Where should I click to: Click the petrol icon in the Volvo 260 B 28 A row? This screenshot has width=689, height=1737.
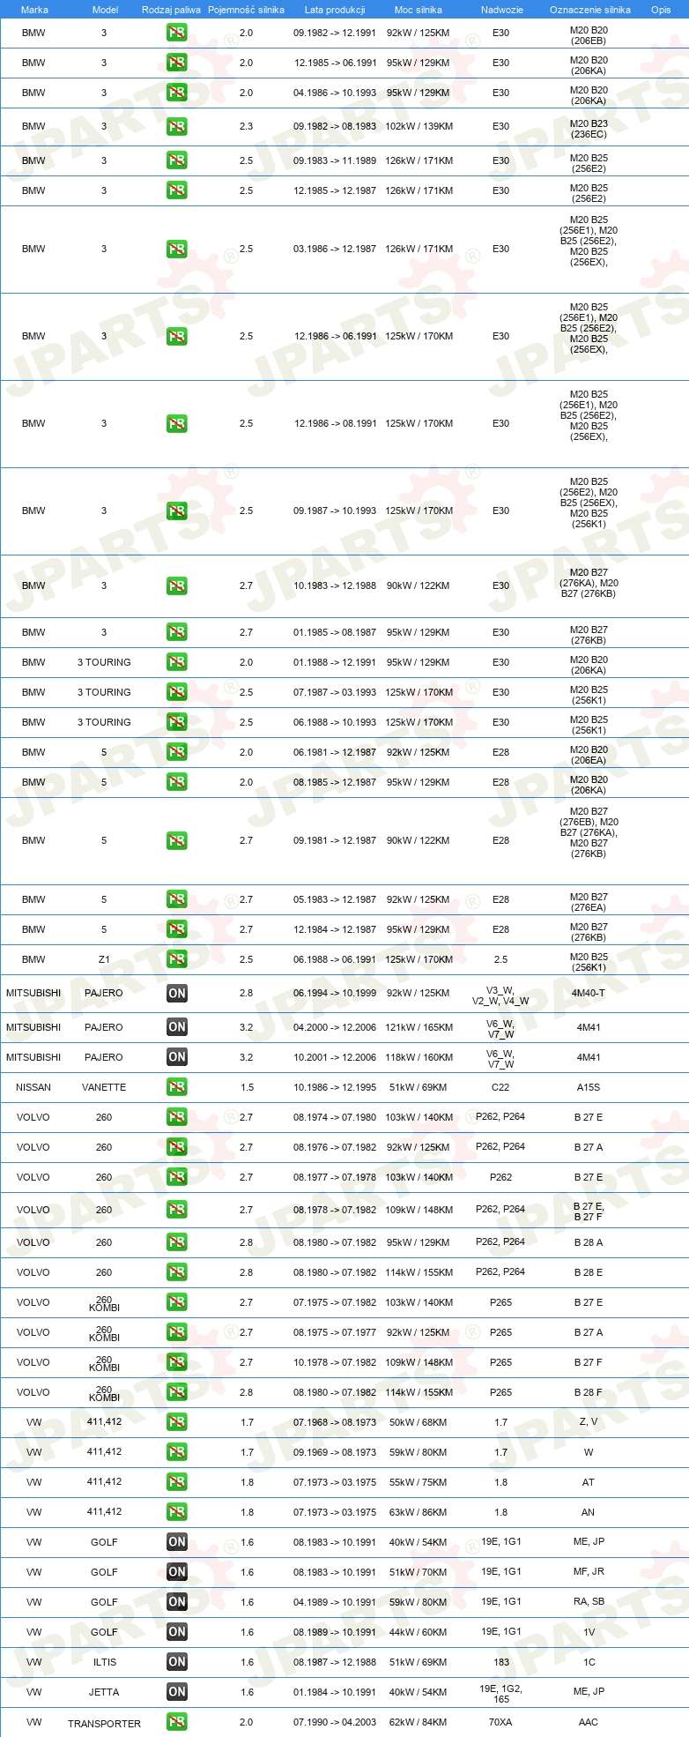[x=177, y=1242]
